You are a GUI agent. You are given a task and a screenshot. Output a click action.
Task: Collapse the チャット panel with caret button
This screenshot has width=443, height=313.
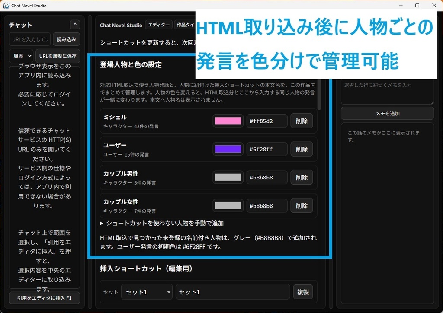(x=75, y=25)
